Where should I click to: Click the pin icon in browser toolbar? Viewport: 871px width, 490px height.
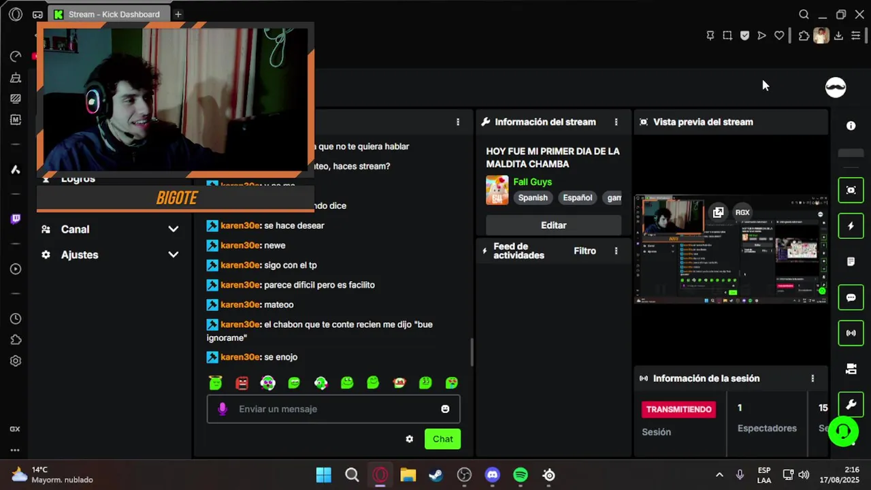[710, 35]
